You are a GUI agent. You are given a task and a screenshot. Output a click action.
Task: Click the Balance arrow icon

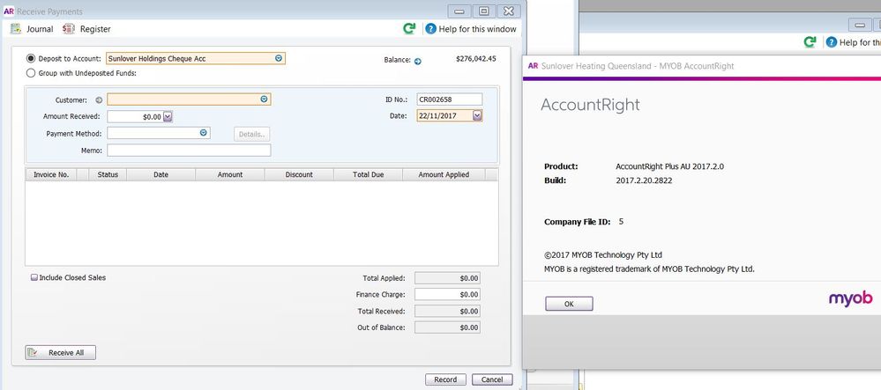[418, 61]
